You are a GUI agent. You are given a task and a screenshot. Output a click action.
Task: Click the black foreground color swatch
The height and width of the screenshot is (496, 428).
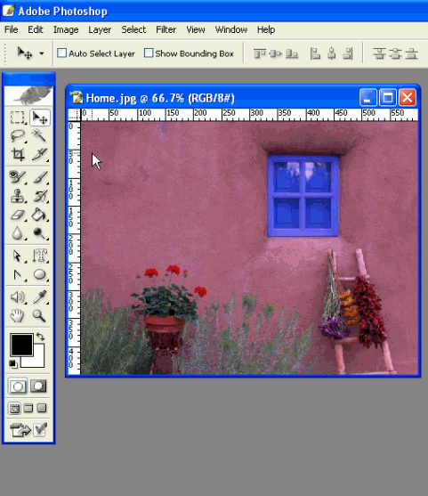(x=21, y=345)
